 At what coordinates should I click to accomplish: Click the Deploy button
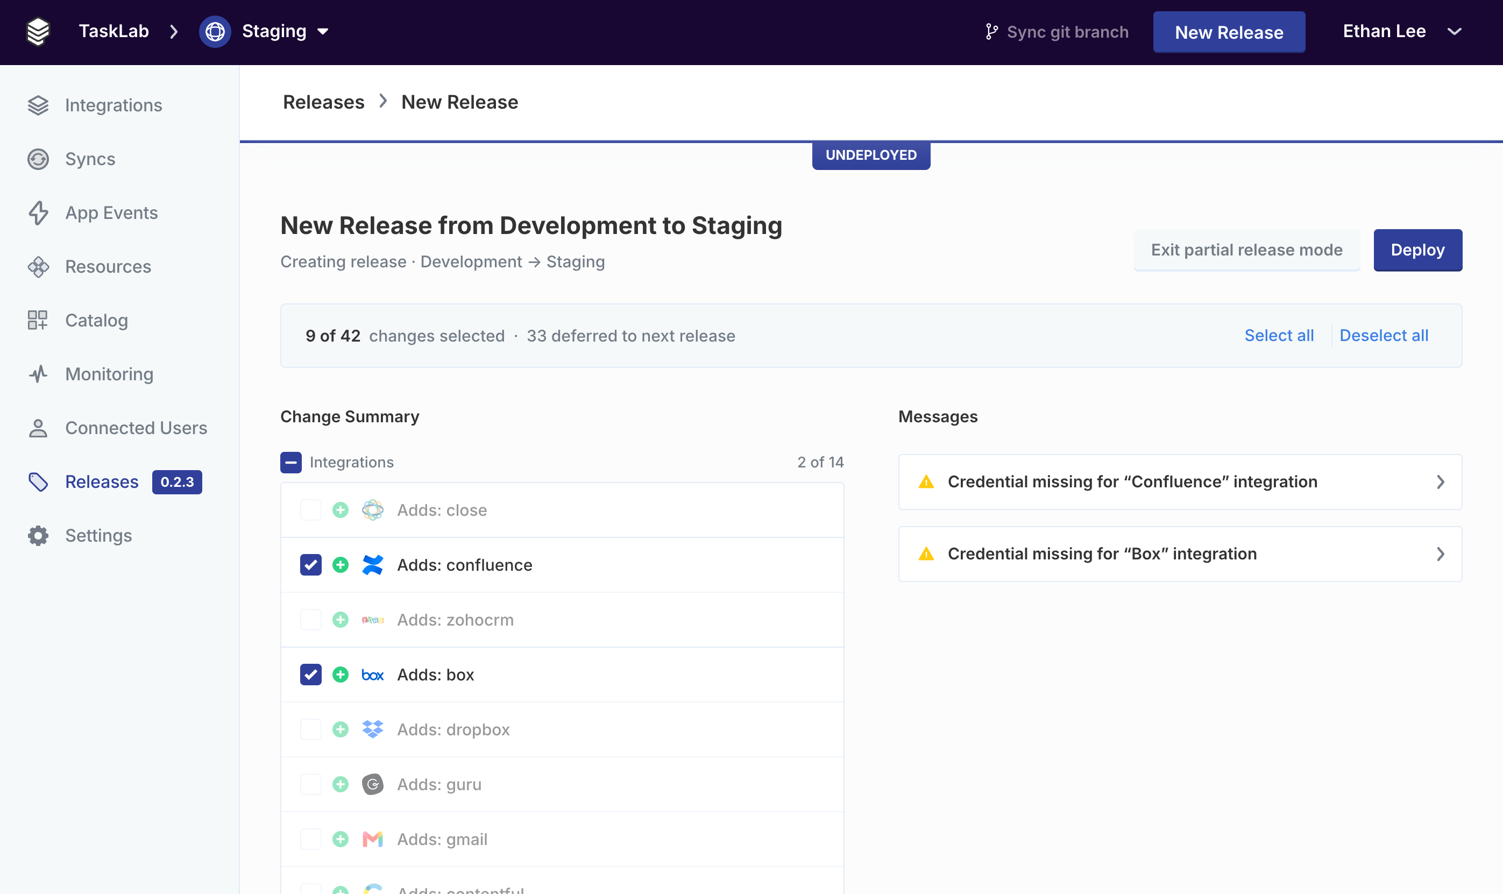[x=1417, y=250]
